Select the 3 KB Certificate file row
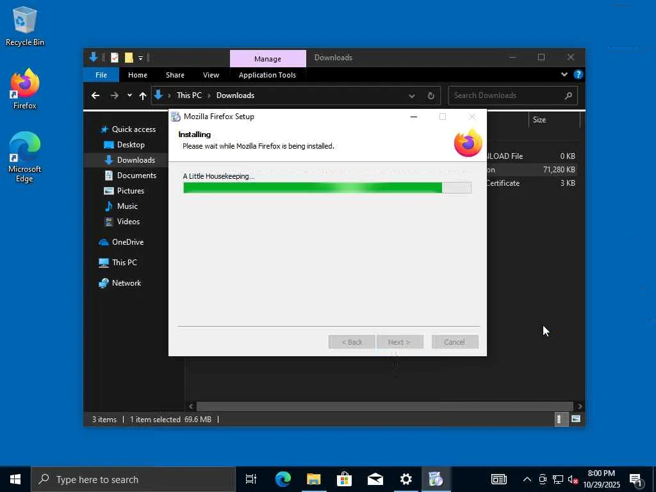The width and height of the screenshot is (656, 492). 531,183
